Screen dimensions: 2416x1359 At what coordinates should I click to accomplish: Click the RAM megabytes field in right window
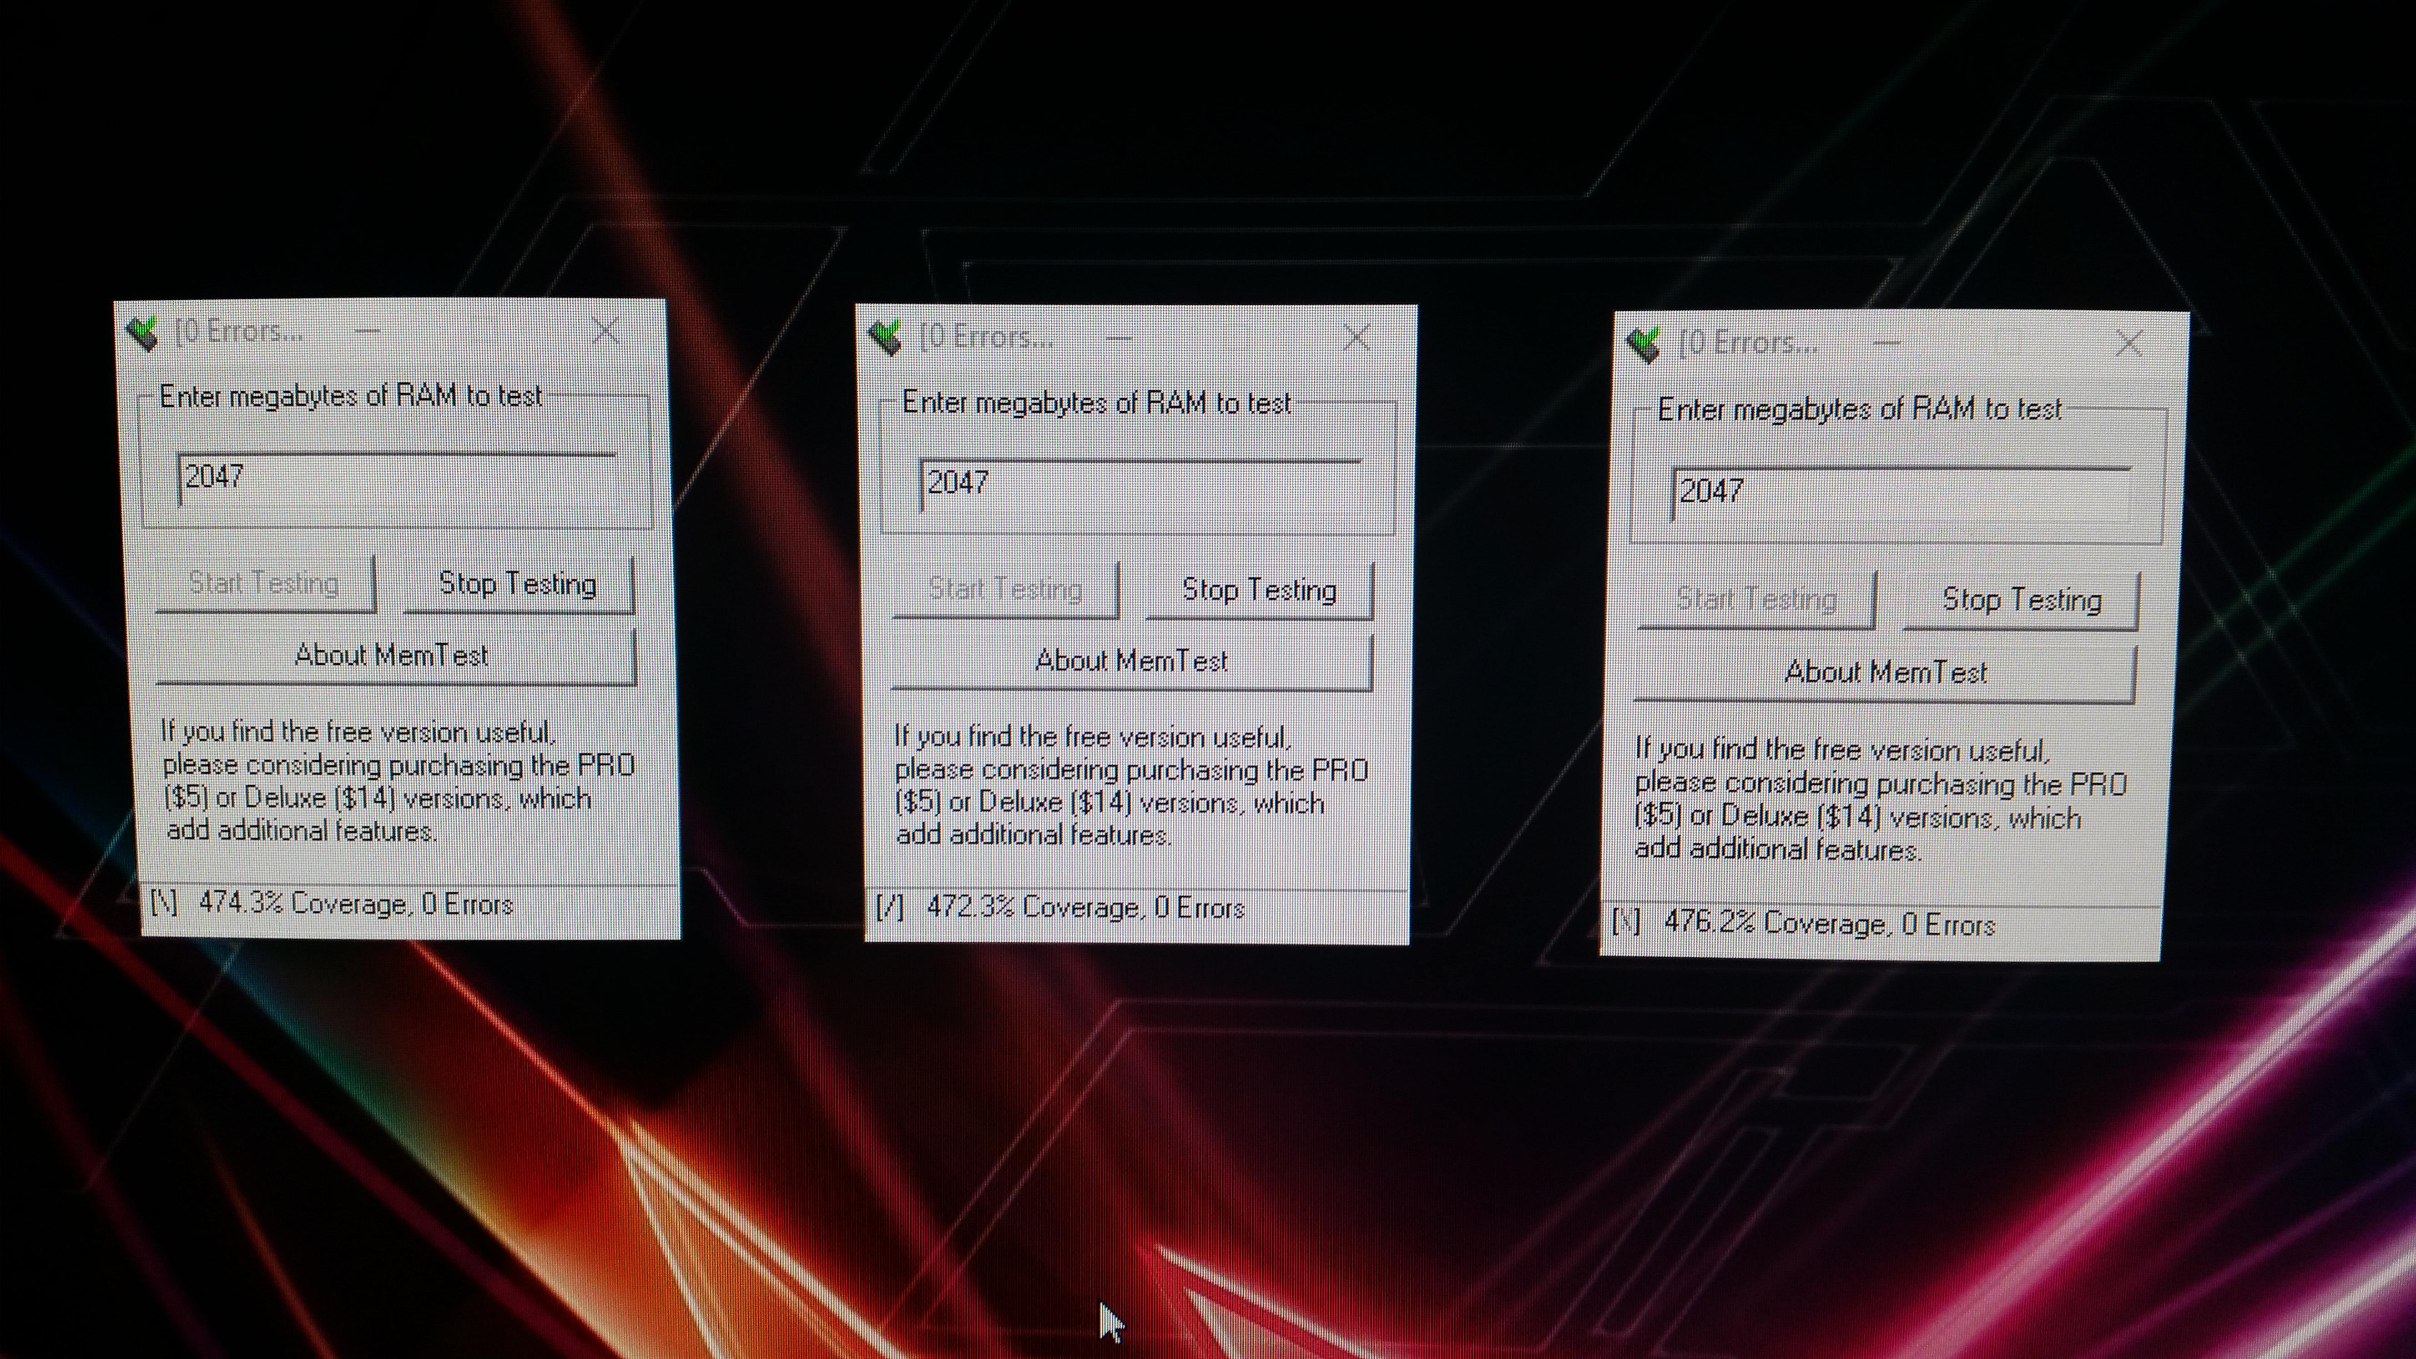(x=1900, y=492)
